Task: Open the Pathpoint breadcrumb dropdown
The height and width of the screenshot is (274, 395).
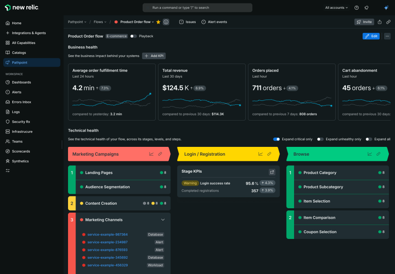Action: 77,22
